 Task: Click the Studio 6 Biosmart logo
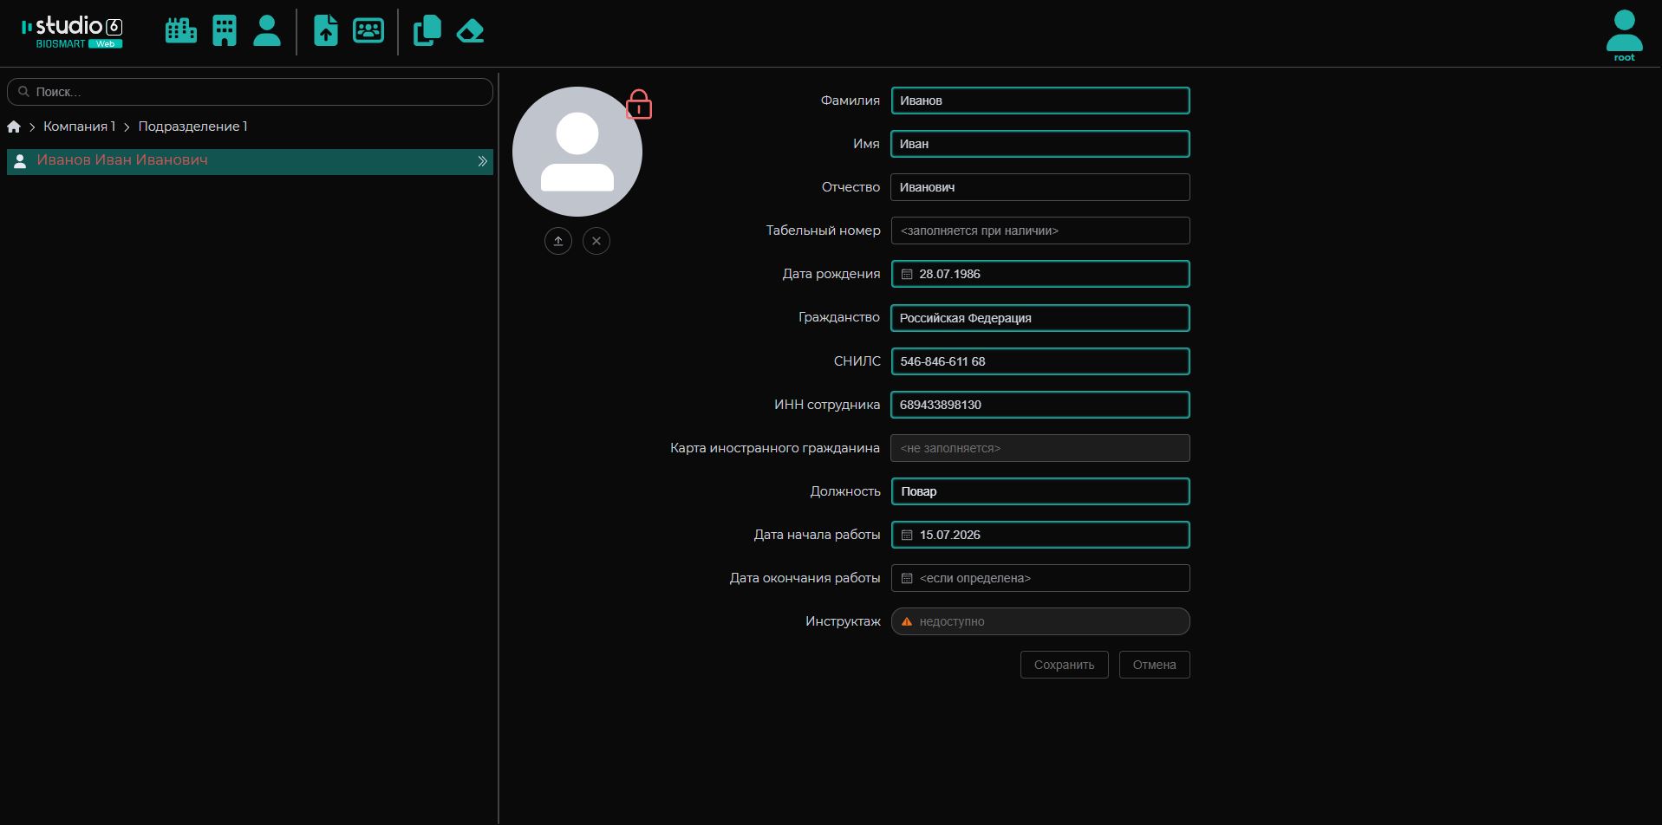[73, 32]
